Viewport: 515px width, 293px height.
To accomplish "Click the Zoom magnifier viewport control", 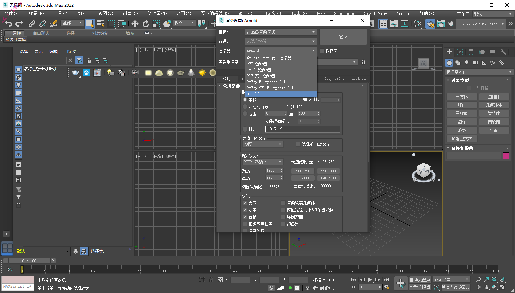I will (x=479, y=280).
